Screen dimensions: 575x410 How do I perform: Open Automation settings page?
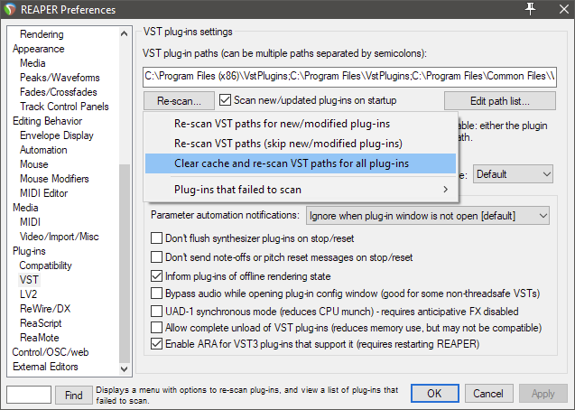click(43, 150)
